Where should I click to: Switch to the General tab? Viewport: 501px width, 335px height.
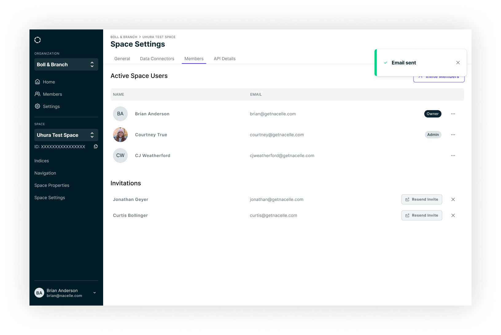point(122,59)
